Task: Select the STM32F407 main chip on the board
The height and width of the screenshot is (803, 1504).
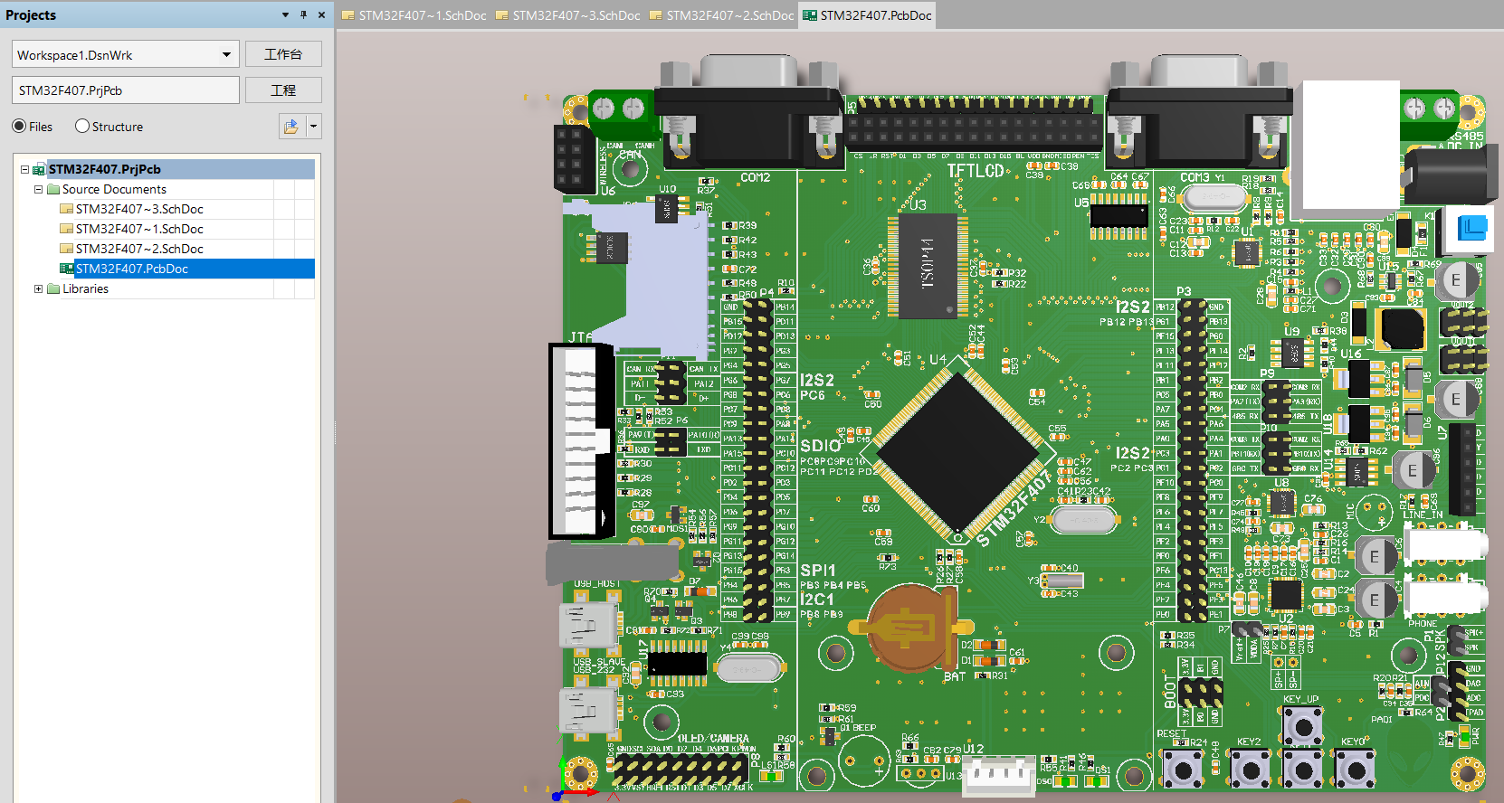Action: [x=959, y=452]
